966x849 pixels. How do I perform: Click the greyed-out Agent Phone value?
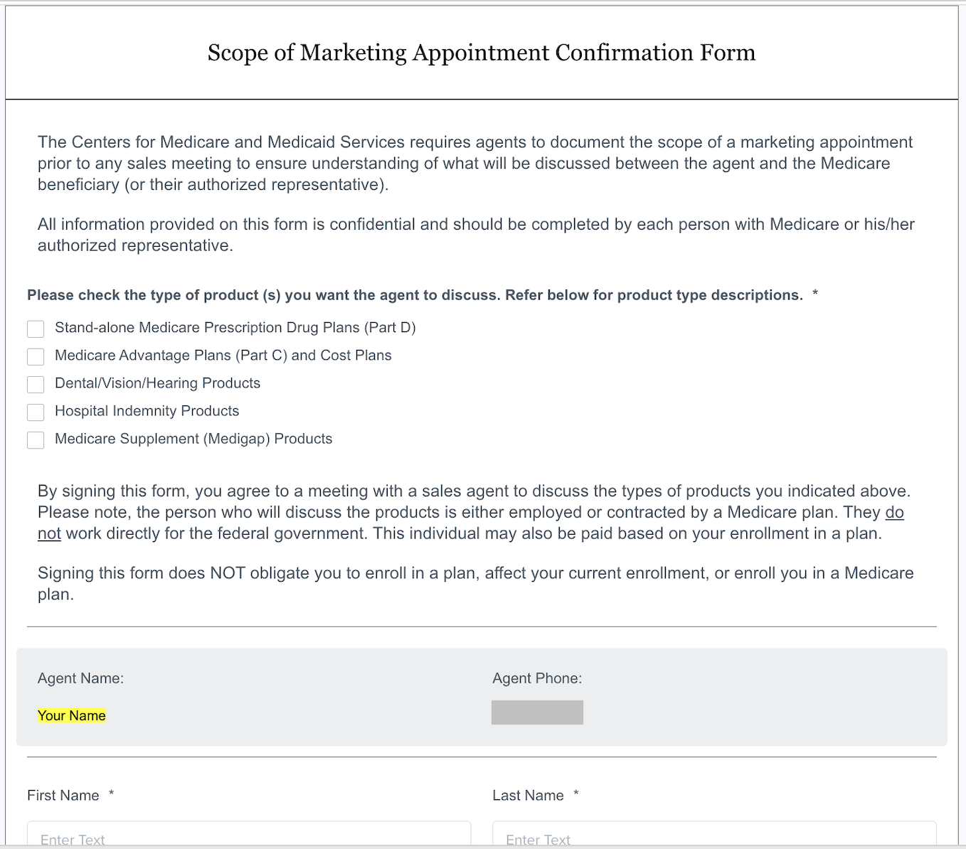pos(537,712)
